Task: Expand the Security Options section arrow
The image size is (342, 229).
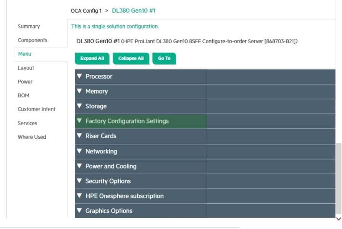Action: 79,181
